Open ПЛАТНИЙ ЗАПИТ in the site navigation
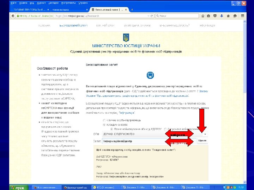 [x=105, y=25]
